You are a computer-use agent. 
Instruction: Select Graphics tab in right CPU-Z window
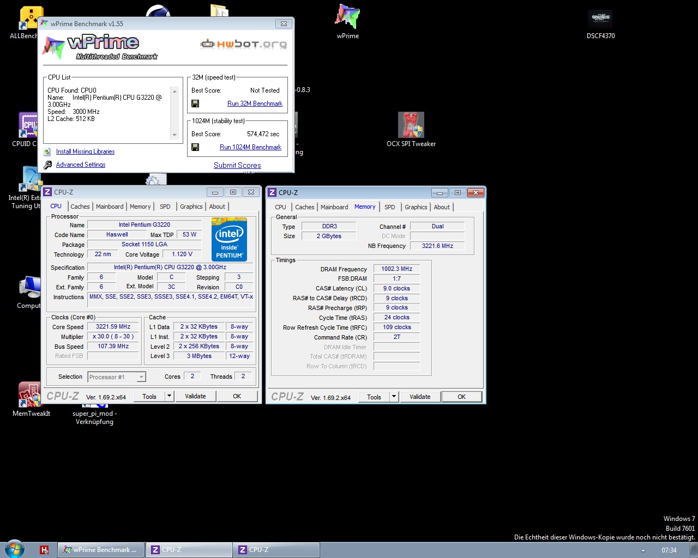[x=416, y=207]
